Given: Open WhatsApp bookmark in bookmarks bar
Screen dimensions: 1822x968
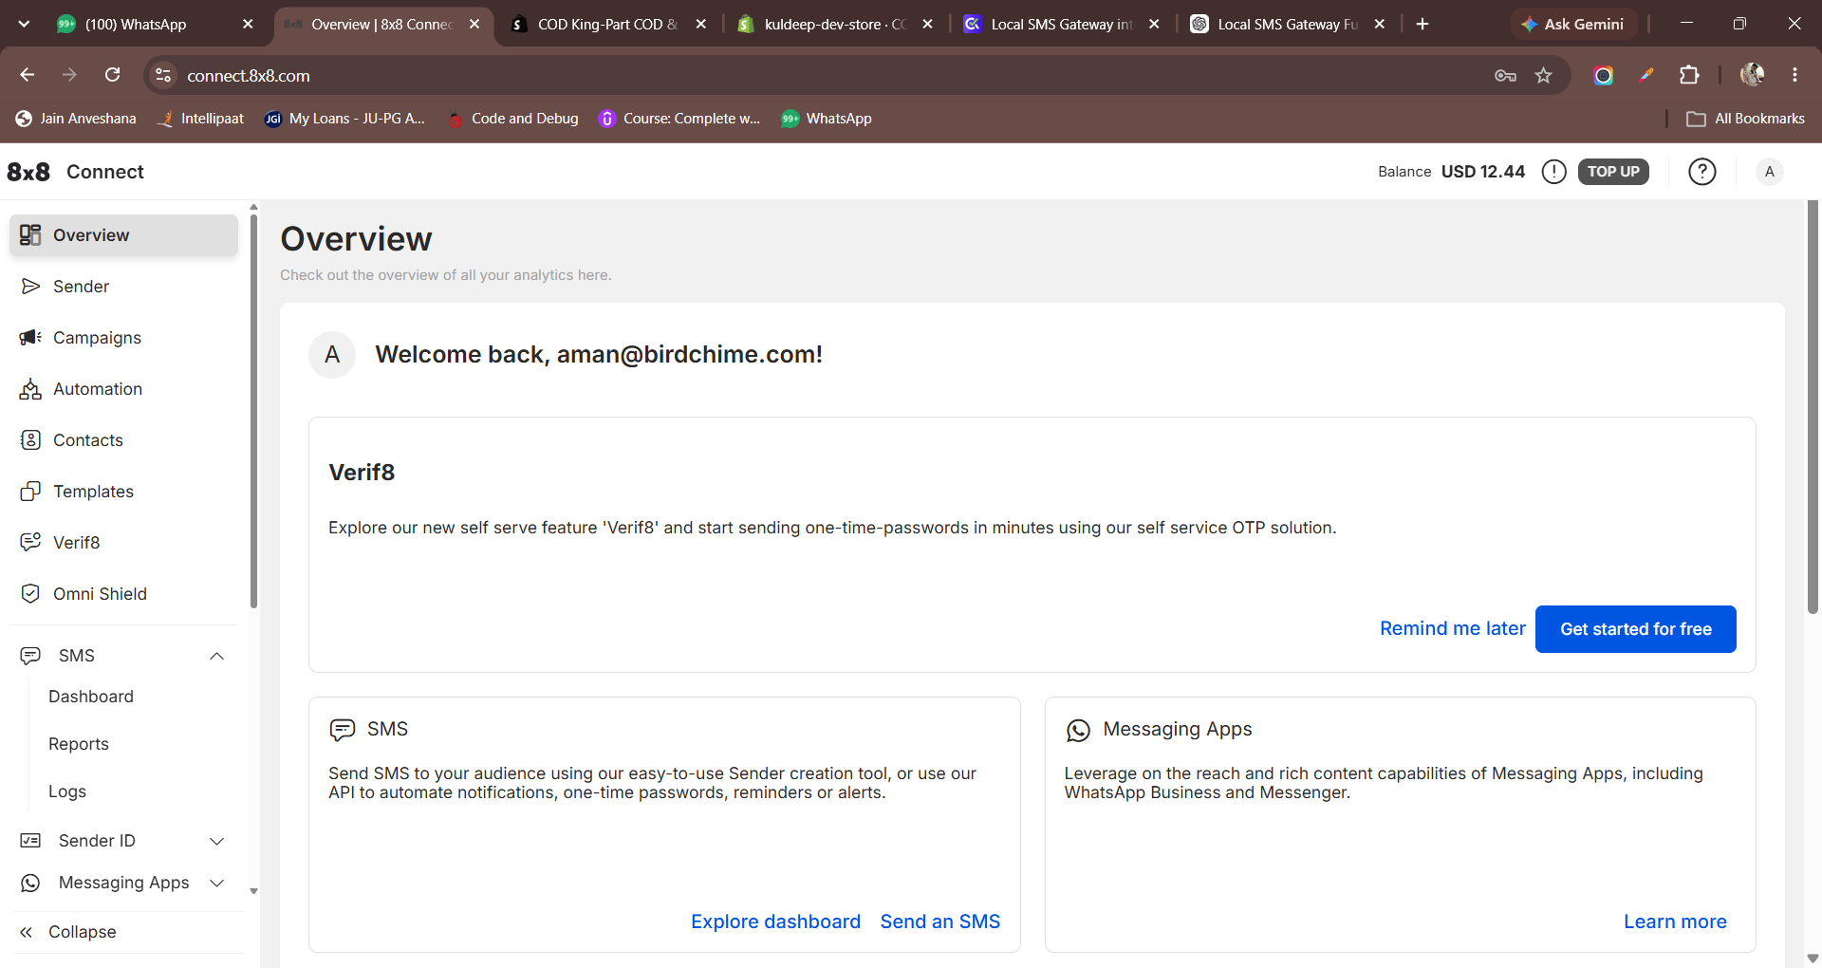Looking at the screenshot, I should (x=826, y=119).
